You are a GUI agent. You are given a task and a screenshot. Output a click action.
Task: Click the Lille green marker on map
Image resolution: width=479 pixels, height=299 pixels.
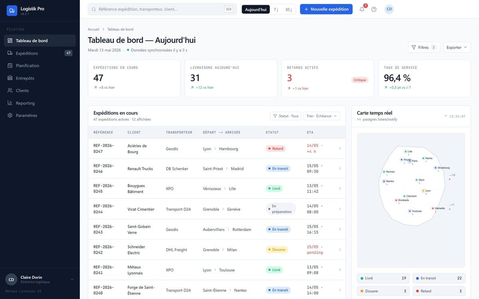pyautogui.click(x=406, y=151)
